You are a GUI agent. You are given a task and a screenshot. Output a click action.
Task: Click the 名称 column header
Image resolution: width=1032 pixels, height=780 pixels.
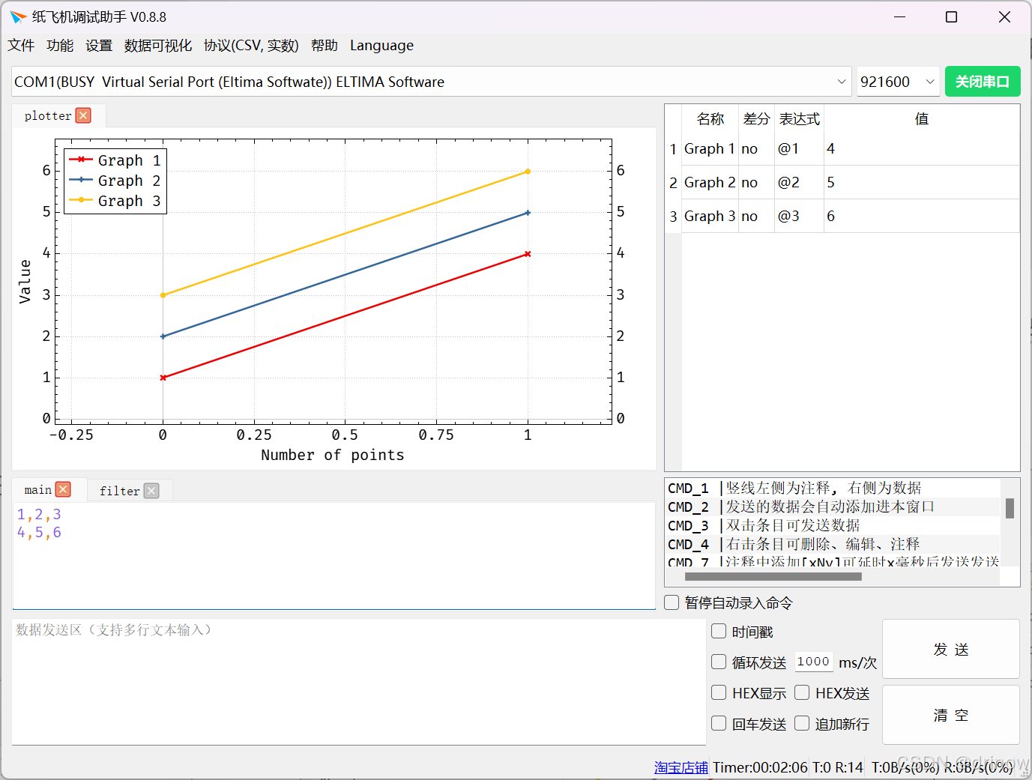click(710, 118)
